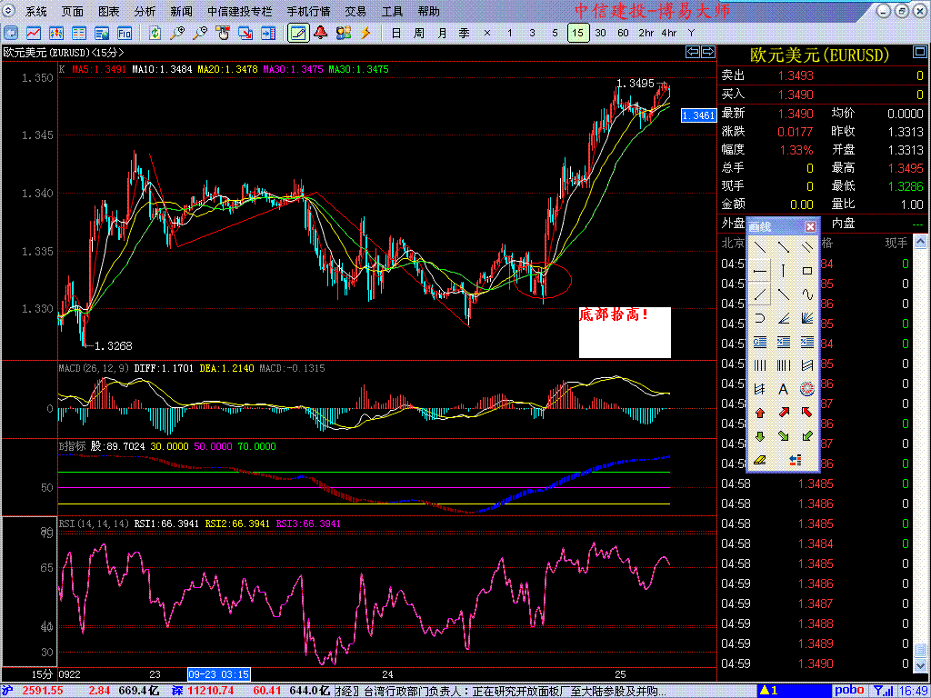Screen dimensions: 931x698
Task: Select the text annotation 'A' drawing tool
Action: pyautogui.click(x=783, y=389)
